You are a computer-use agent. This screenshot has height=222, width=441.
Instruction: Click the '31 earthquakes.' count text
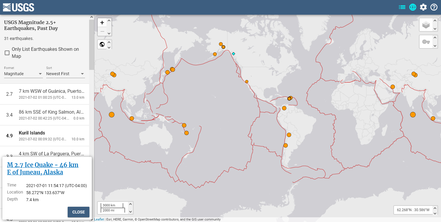(19, 38)
